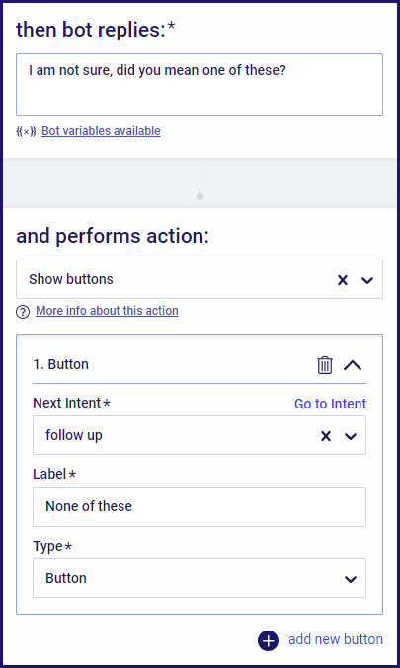Open Go to Intent link
Screen dimensions: 400x668
click(330, 404)
